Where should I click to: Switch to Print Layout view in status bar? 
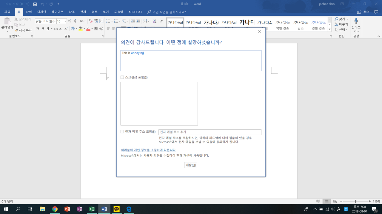click(x=326, y=202)
